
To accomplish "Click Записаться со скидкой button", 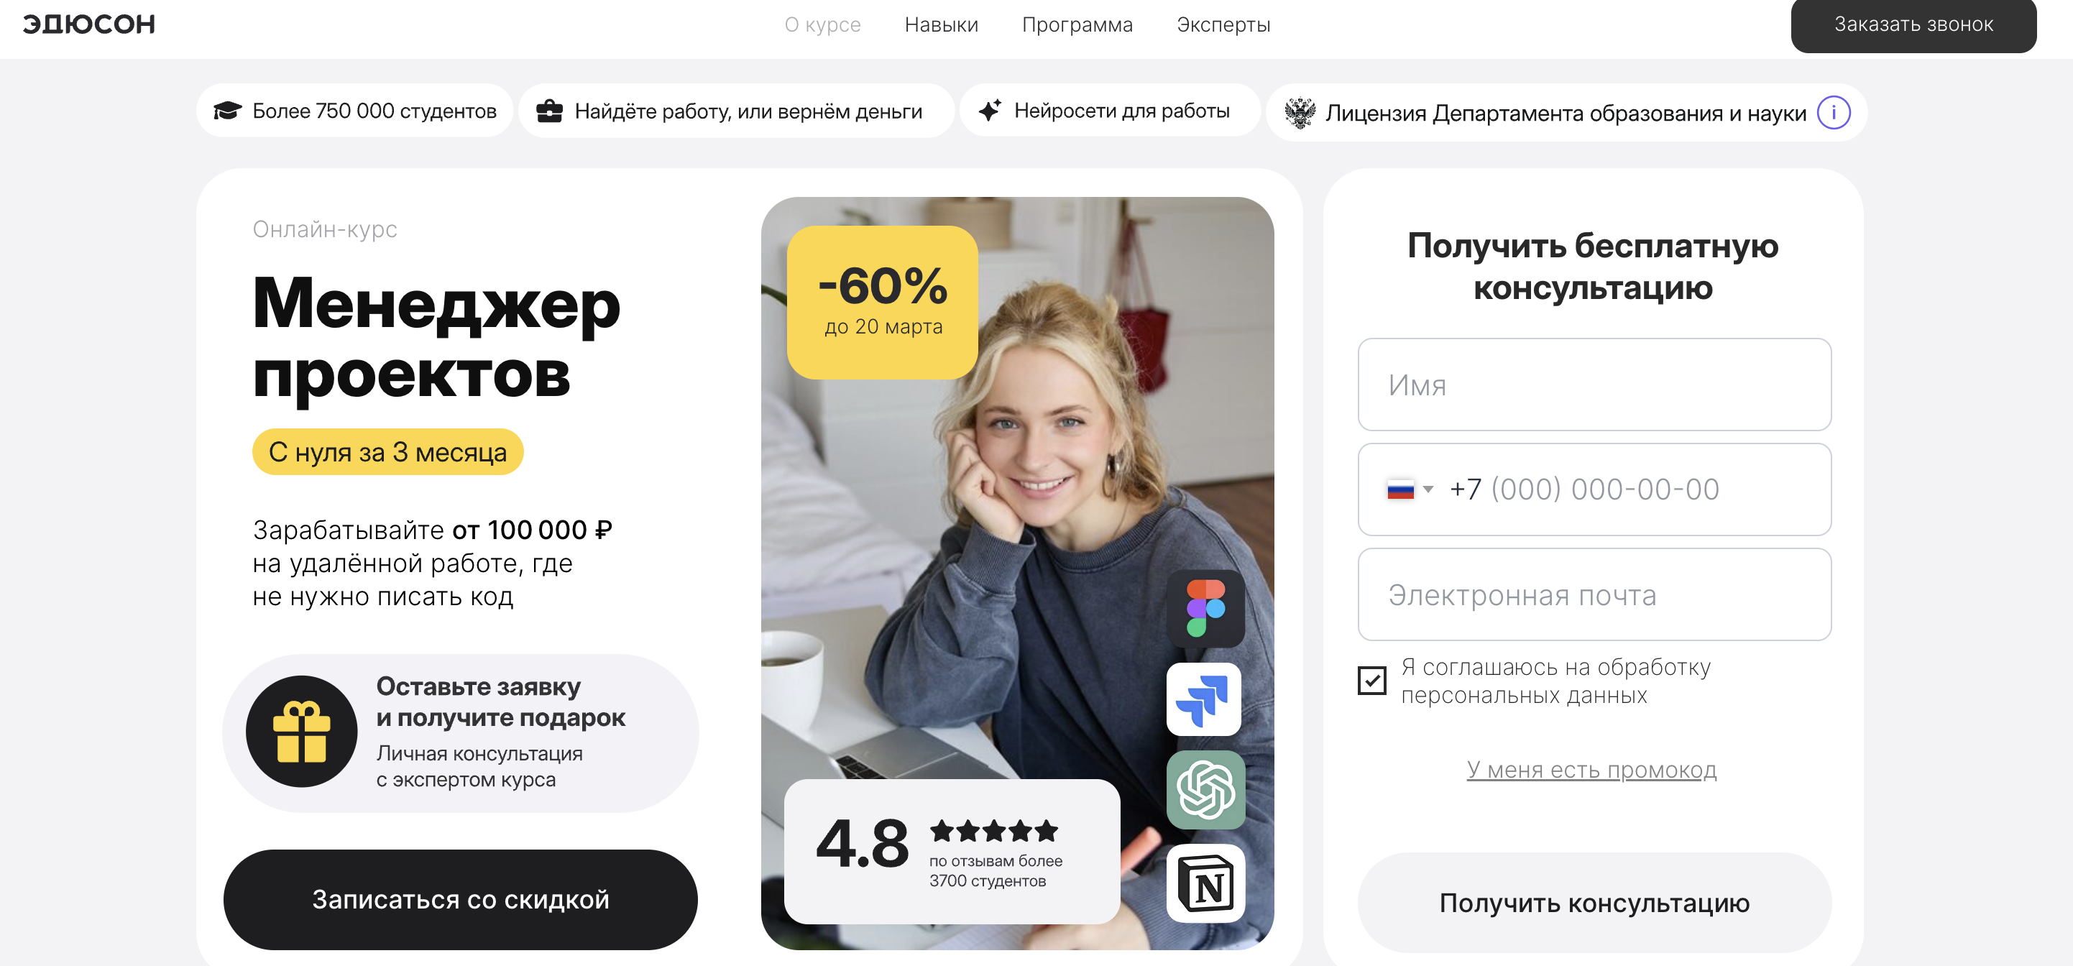I will click(460, 899).
